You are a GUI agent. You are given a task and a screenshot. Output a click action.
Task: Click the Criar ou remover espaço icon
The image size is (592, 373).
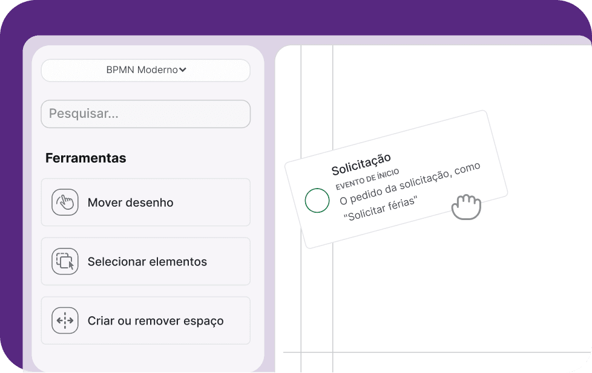pyautogui.click(x=65, y=321)
